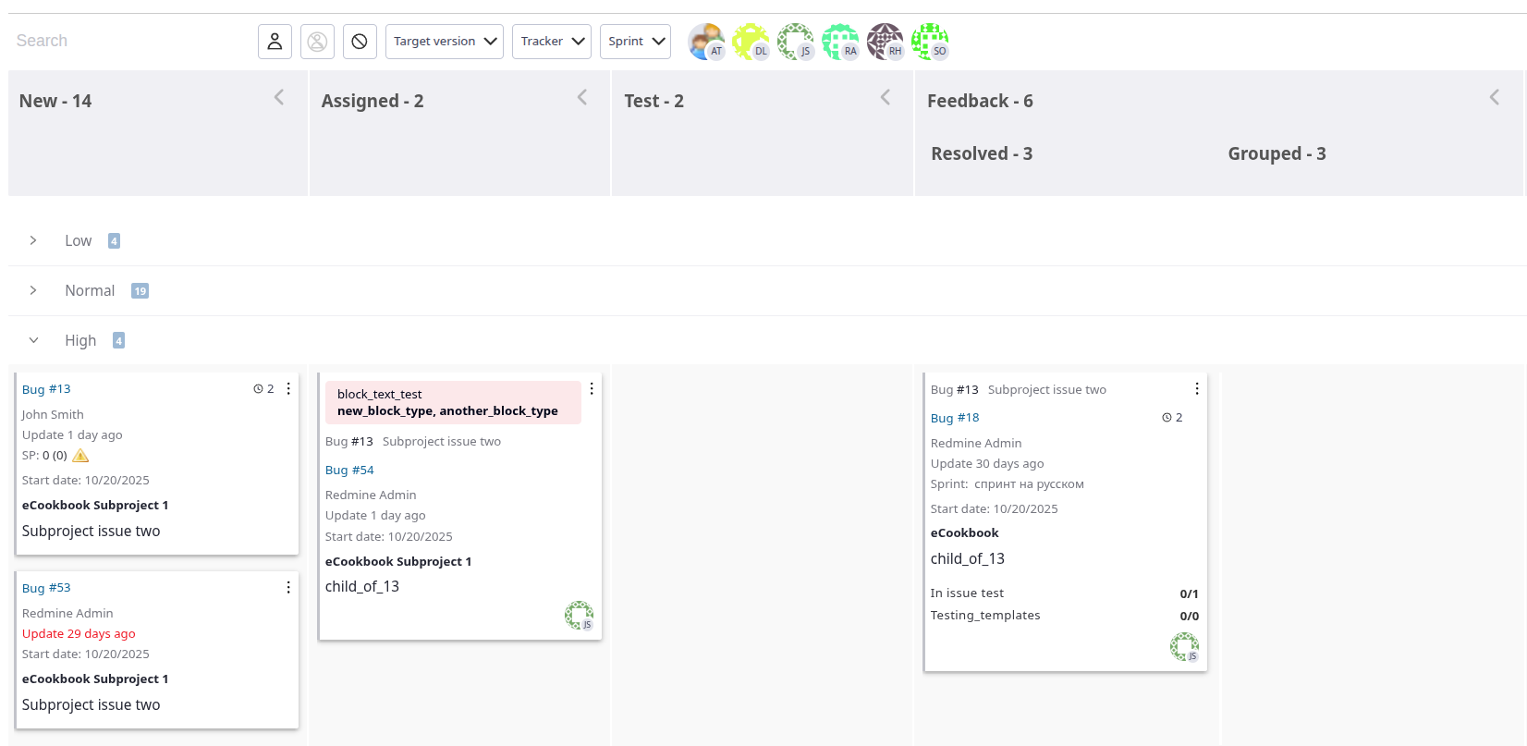Filter by the AT user avatar
Screen dimensions: 1527x746
click(706, 42)
